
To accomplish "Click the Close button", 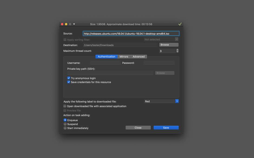I will (138, 127).
